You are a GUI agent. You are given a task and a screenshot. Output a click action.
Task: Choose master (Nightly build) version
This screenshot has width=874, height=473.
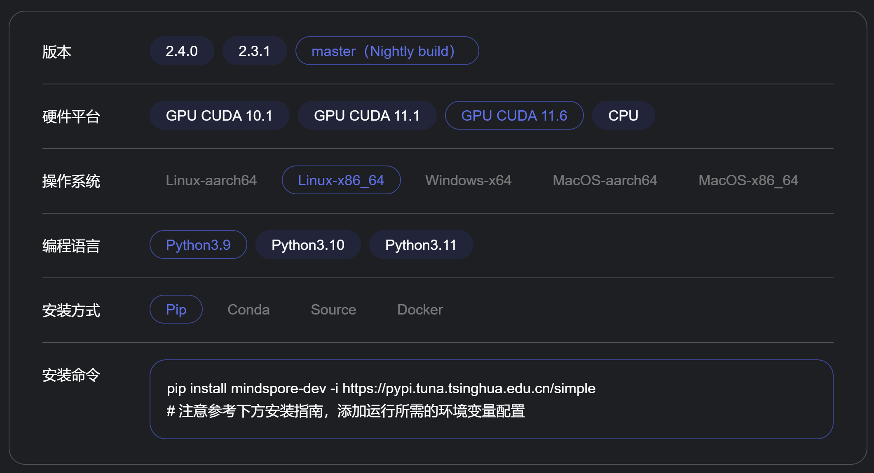tap(387, 51)
